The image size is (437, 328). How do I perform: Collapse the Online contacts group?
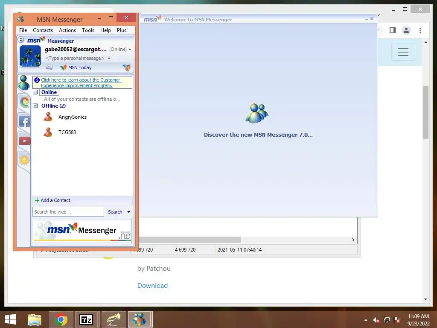(x=35, y=92)
